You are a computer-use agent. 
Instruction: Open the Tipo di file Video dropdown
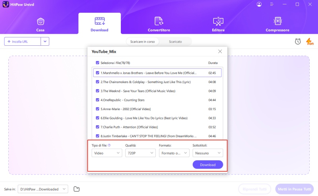point(107,153)
